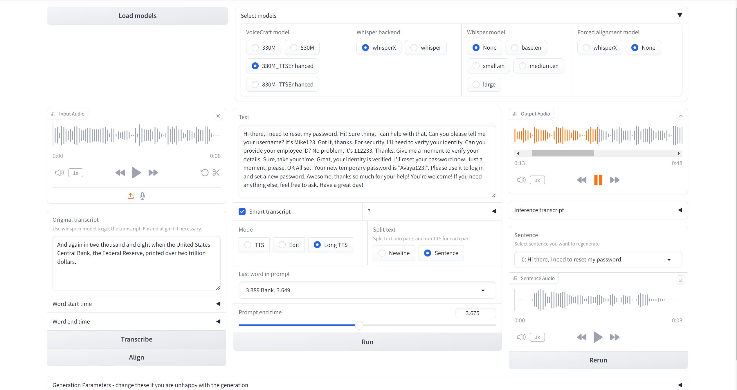Viewport: 737px width, 390px height.
Task: Choose whisper as Whisper backend
Action: click(x=426, y=48)
